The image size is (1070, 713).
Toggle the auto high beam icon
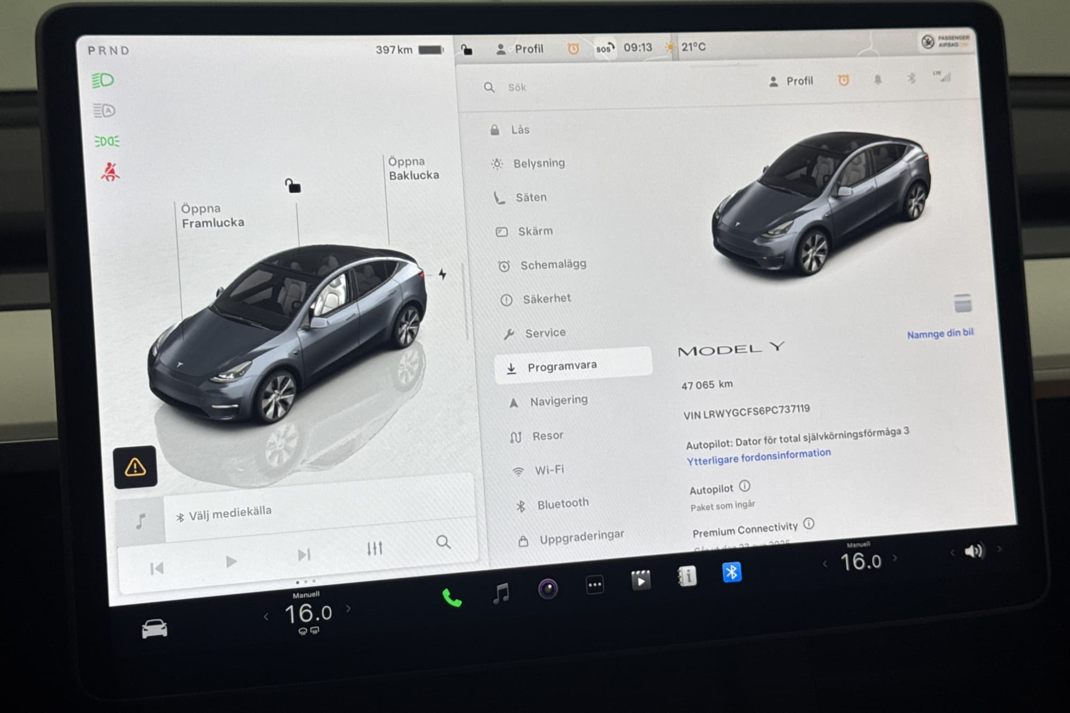point(104,111)
